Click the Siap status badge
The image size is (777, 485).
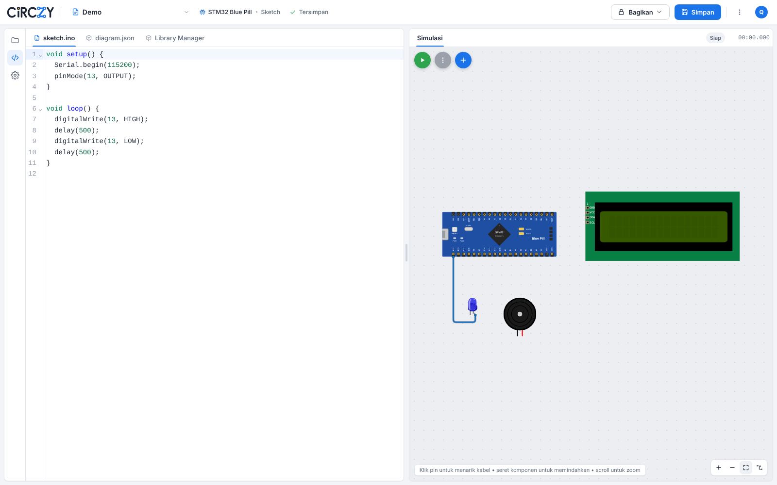tap(715, 38)
